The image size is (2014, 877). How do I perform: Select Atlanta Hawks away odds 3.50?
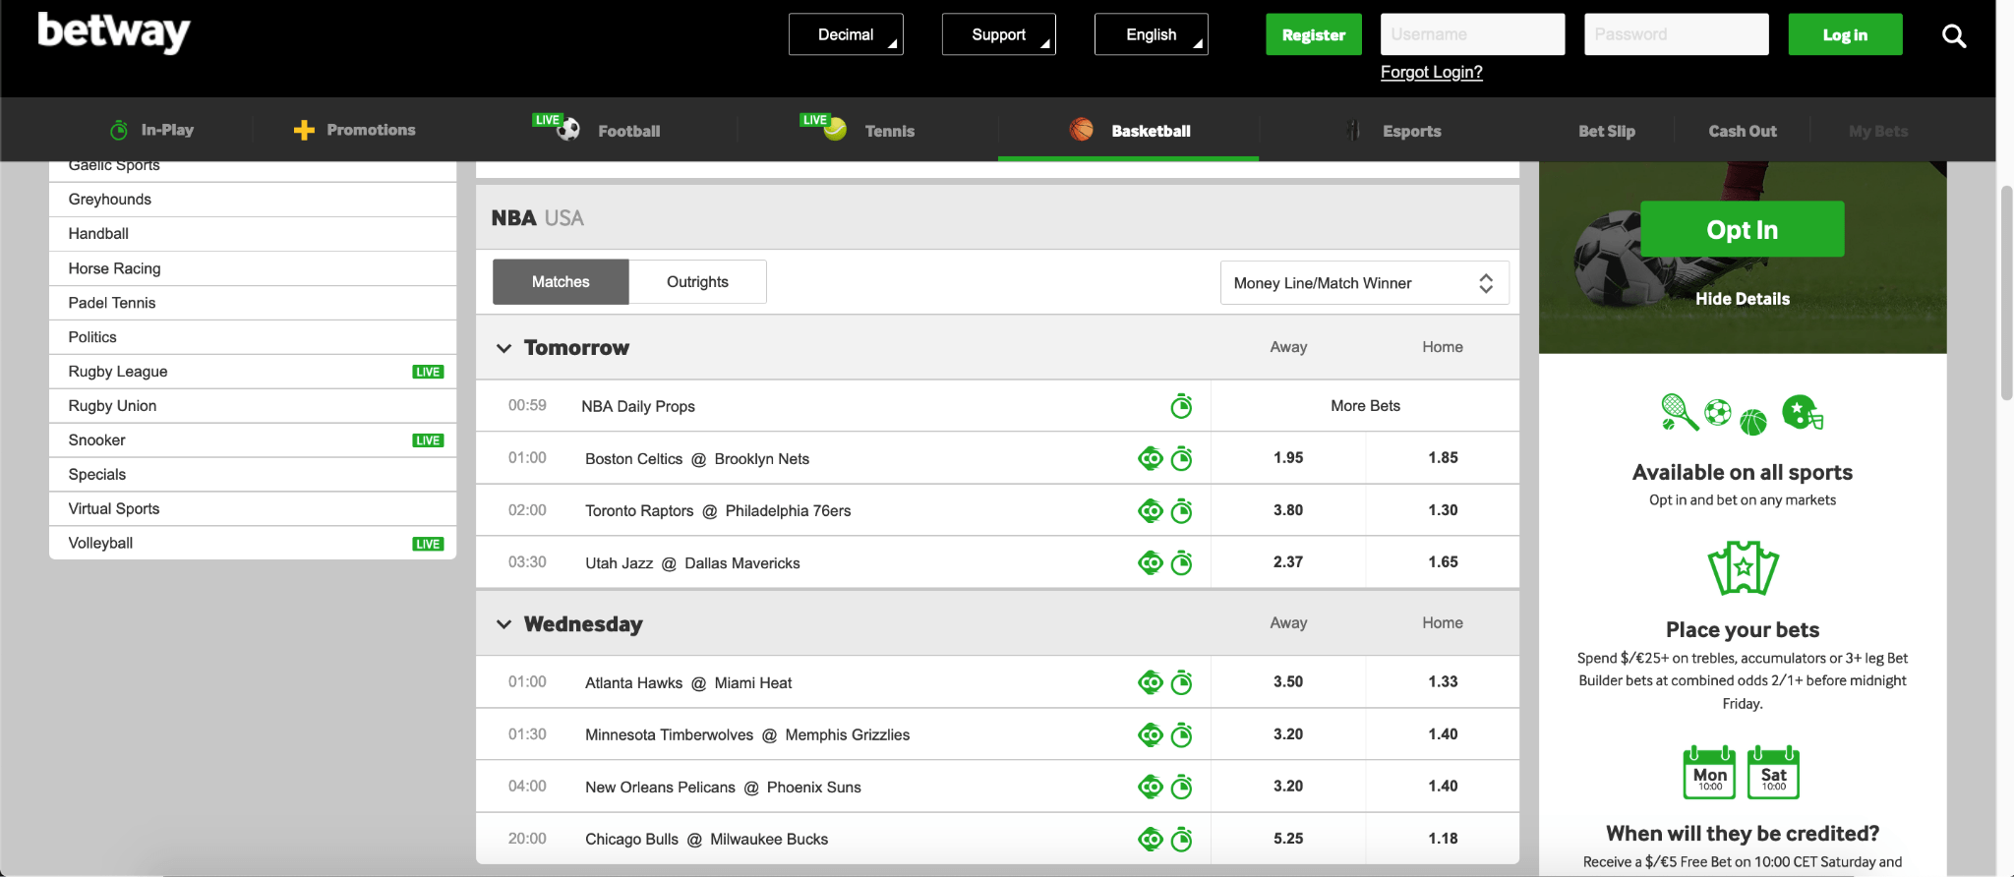pyautogui.click(x=1288, y=681)
